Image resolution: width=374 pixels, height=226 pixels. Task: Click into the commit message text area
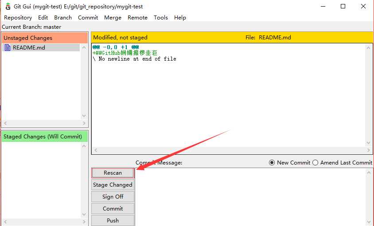pyautogui.click(x=250, y=197)
